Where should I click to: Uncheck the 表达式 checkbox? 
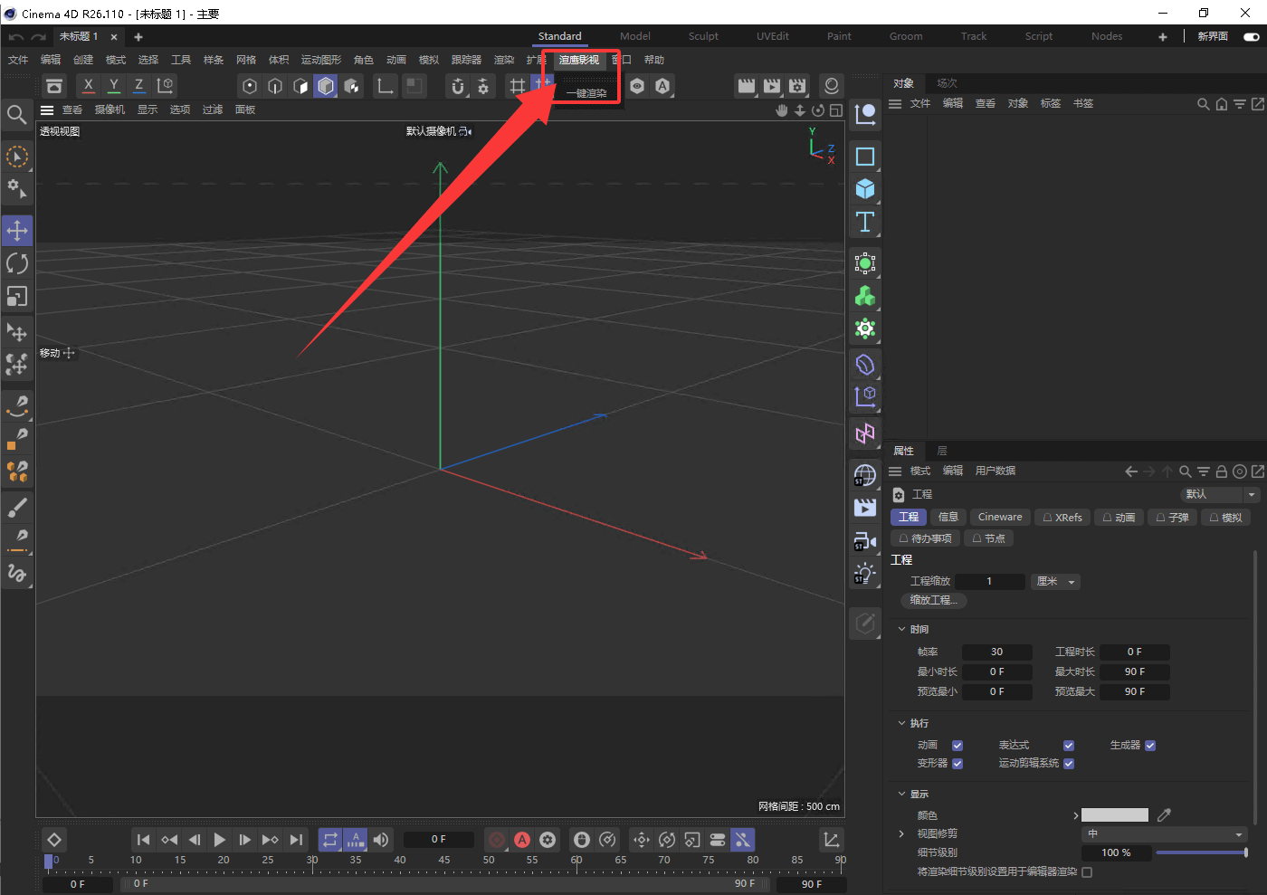[x=1069, y=746]
